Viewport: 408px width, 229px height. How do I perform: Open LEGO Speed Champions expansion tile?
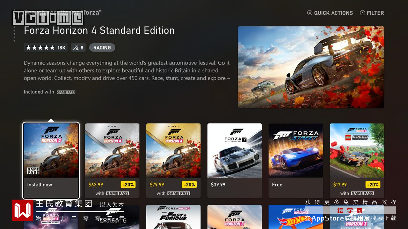tap(357, 161)
